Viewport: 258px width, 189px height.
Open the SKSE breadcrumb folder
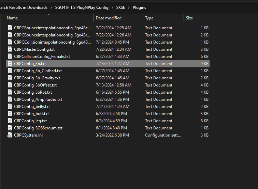point(120,7)
